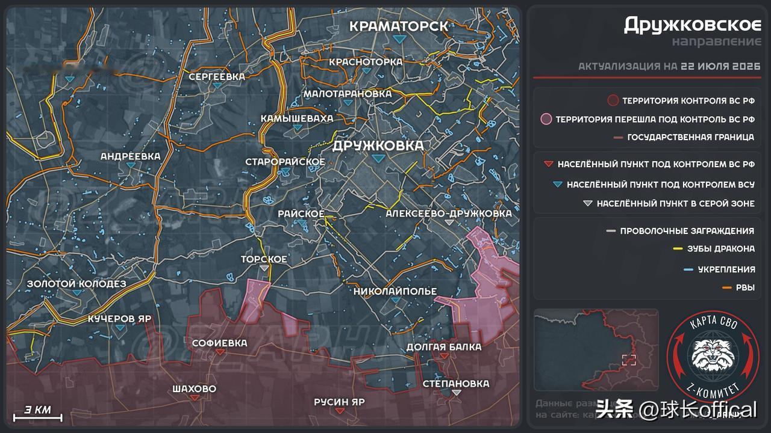Click the word направление under the title
771x433 pixels.
coord(717,41)
